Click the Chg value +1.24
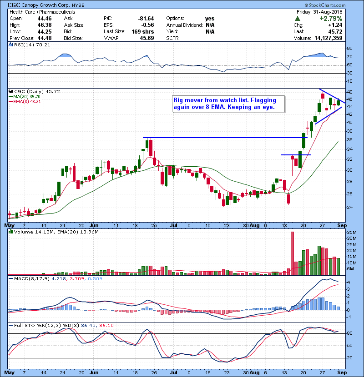Image resolution: width=364 pixels, height=377 pixels. [x=335, y=25]
